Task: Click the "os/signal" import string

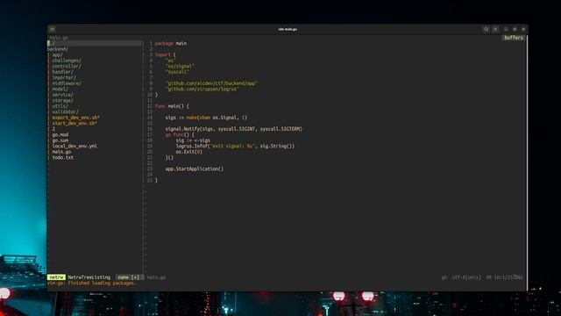Action: click(180, 67)
